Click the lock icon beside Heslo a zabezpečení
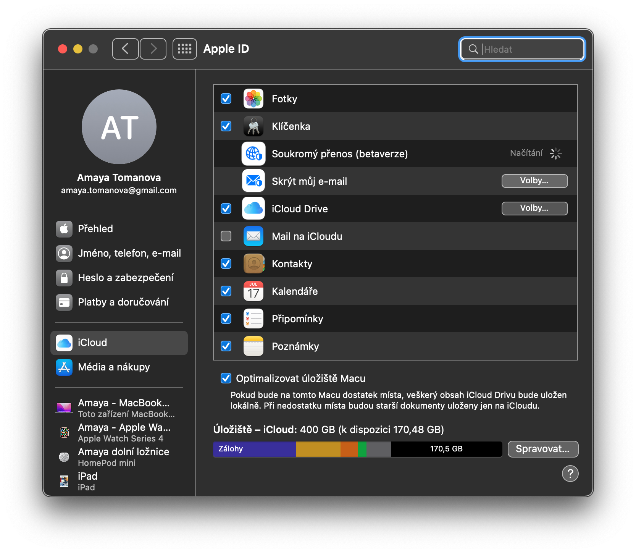Screen dimensions: 636x553 point(64,278)
